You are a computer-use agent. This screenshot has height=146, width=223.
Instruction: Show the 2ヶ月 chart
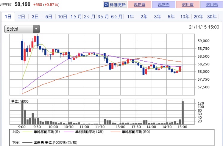[90, 17]
